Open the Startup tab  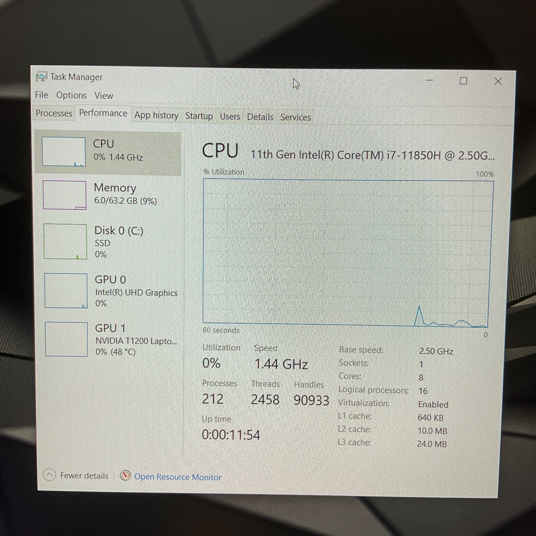tap(199, 116)
